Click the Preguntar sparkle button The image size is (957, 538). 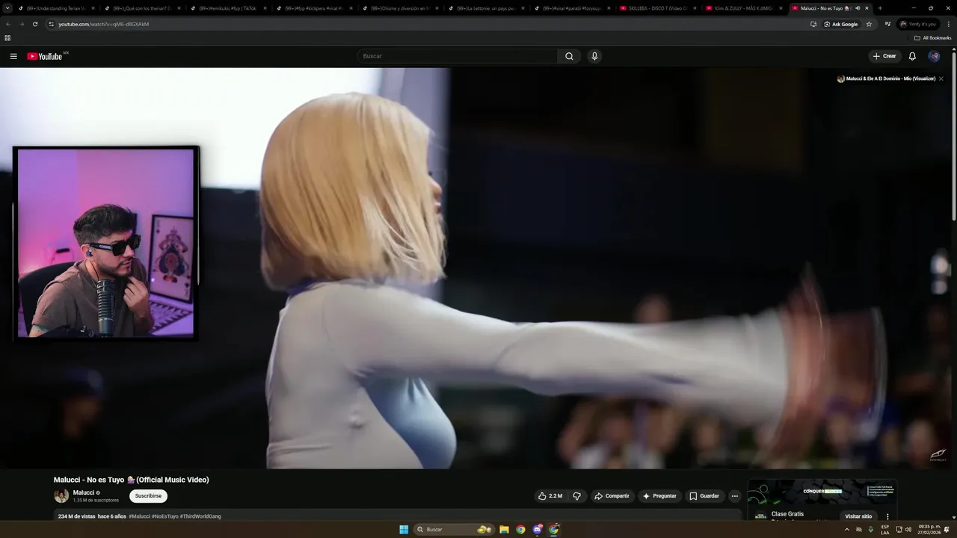click(659, 496)
